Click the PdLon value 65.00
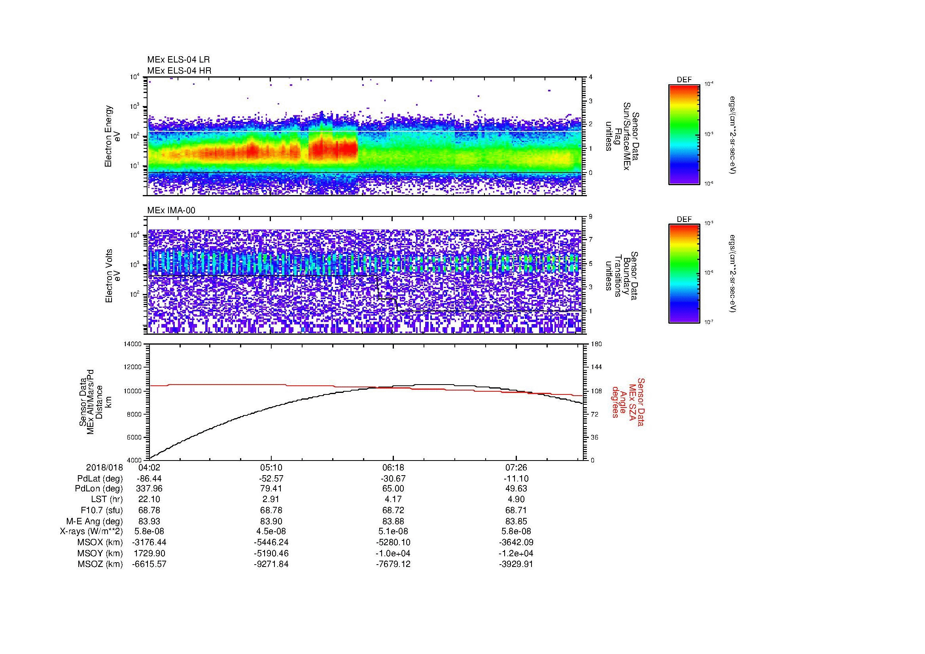Viewport: 925px width, 654px height. pyautogui.click(x=393, y=489)
